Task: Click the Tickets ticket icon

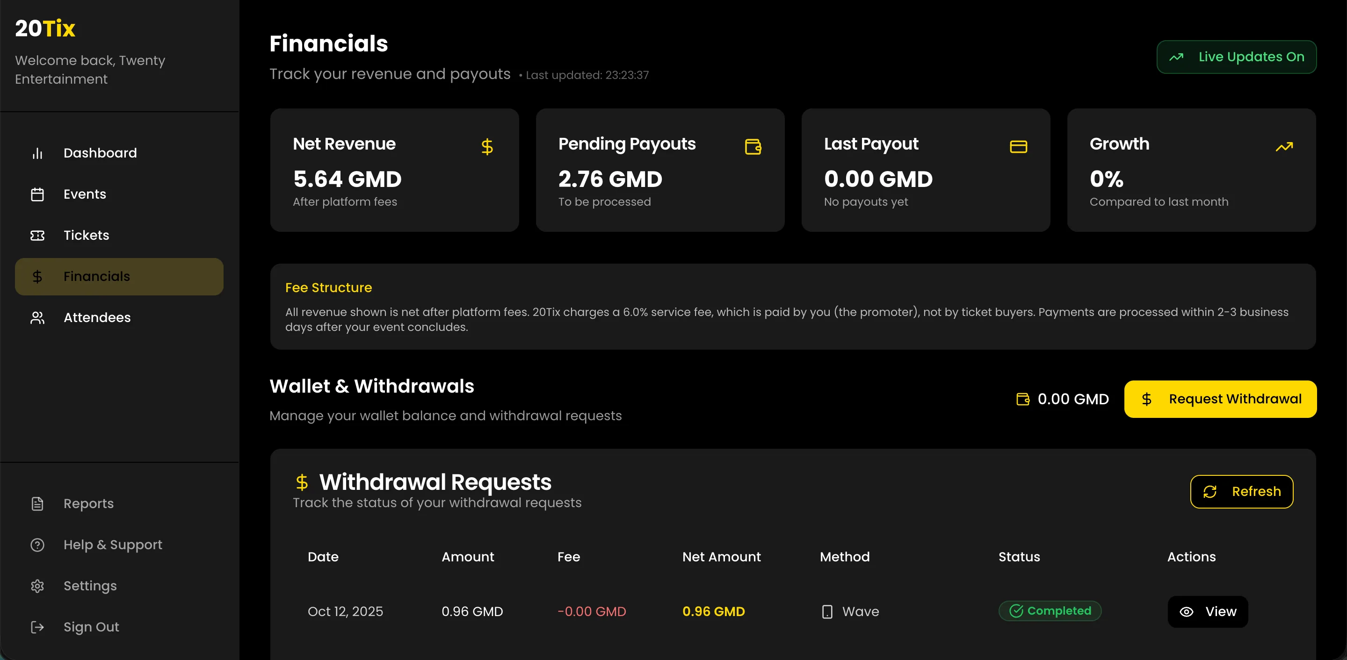Action: [37, 236]
